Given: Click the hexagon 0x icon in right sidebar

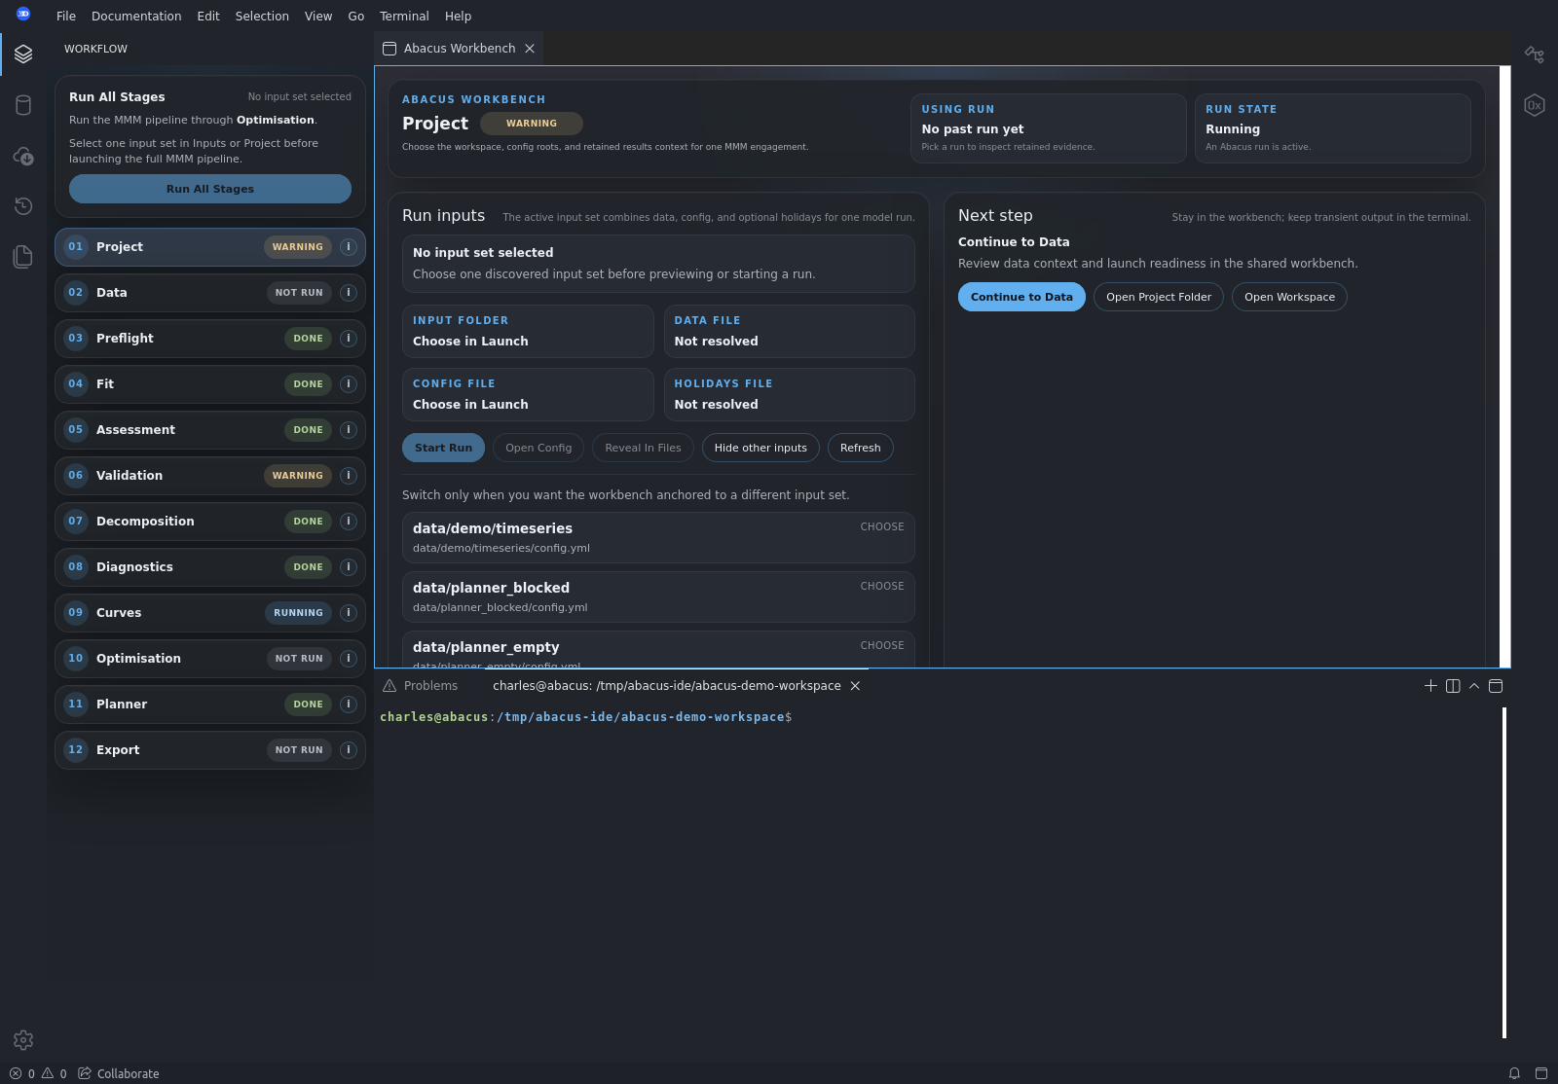Looking at the screenshot, I should pos(1535,105).
